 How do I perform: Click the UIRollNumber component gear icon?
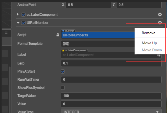point(160,23)
